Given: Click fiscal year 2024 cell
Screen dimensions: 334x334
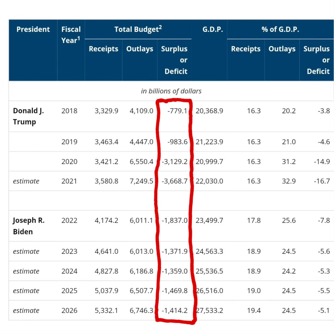Looking at the screenshot, I should click(69, 271).
